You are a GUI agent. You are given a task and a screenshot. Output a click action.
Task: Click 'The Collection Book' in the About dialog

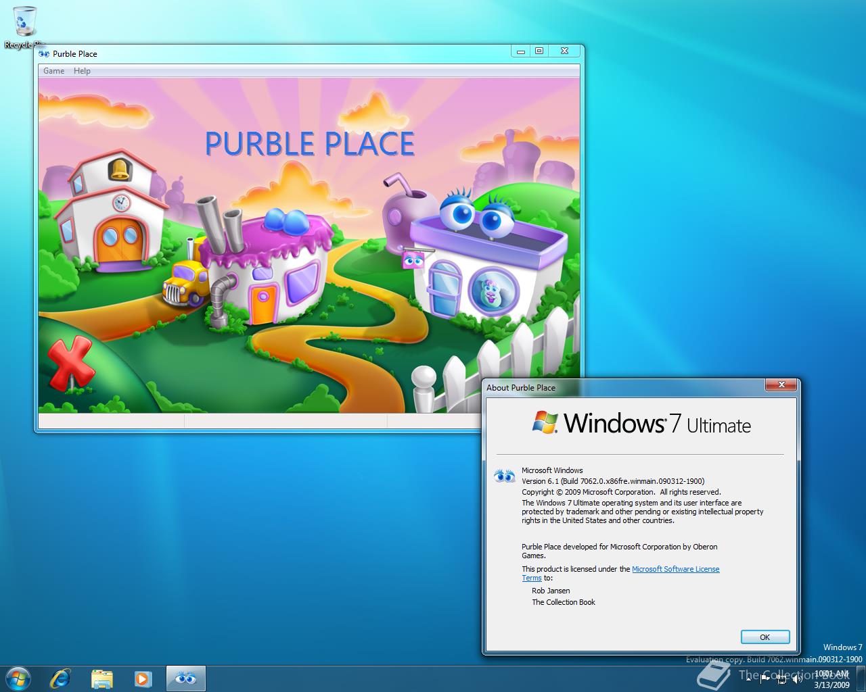coord(564,602)
